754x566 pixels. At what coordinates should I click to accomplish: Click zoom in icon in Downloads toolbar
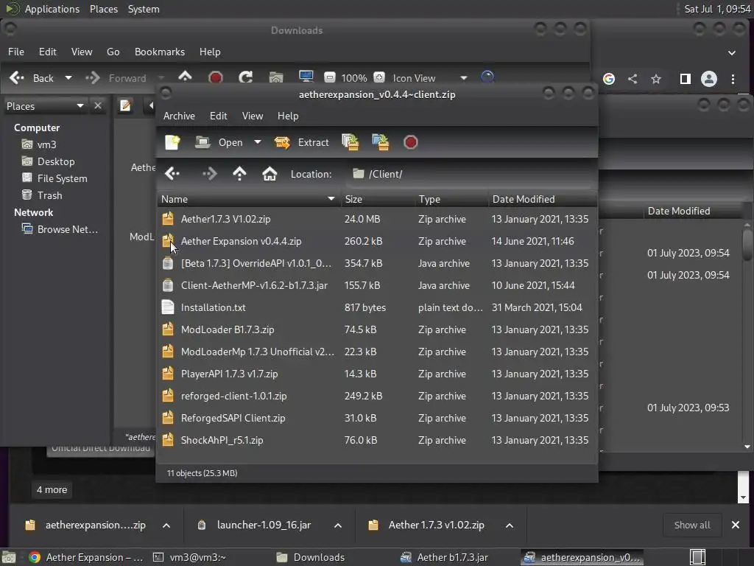click(379, 77)
